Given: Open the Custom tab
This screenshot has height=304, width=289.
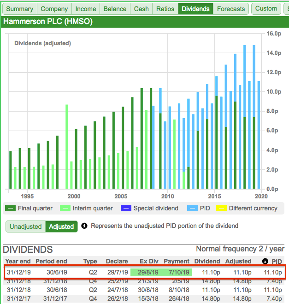Looking at the screenshot, I should (266, 8).
